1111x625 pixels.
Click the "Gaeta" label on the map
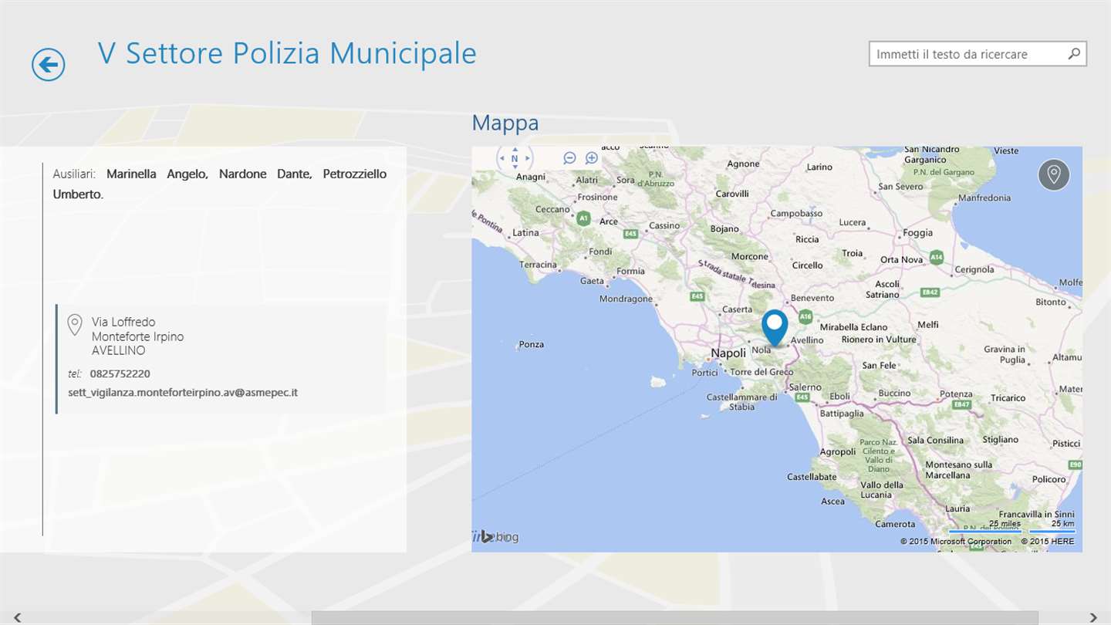click(x=593, y=281)
